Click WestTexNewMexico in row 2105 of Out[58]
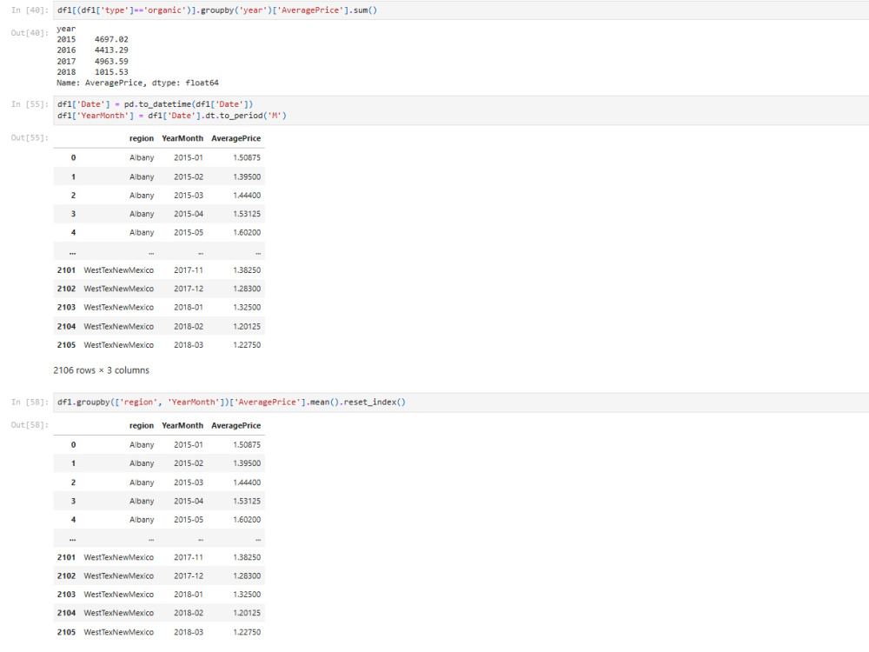Viewport: 869px width, 652px height. (x=118, y=632)
